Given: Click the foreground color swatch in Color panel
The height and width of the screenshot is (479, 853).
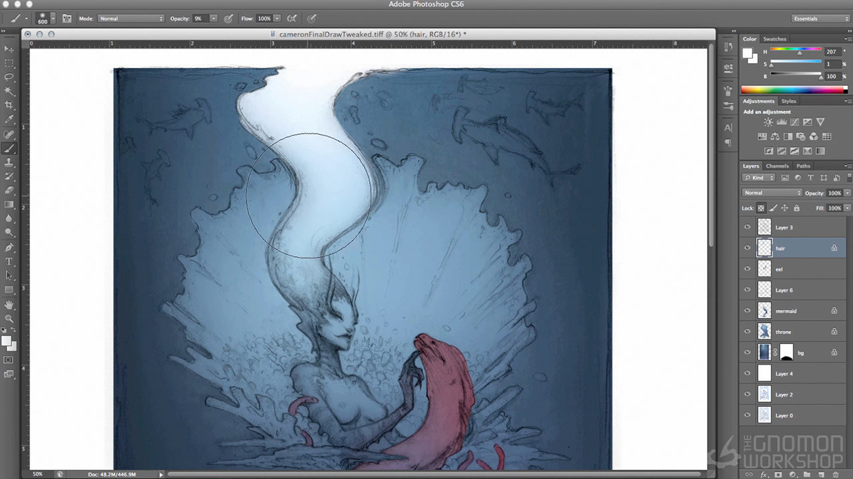Looking at the screenshot, I should pos(747,53).
